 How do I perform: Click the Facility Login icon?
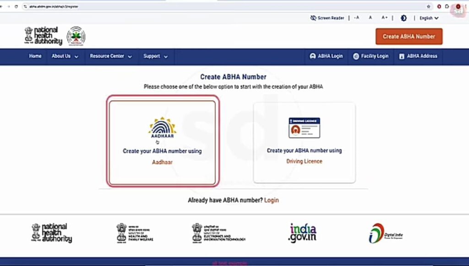pyautogui.click(x=356, y=56)
